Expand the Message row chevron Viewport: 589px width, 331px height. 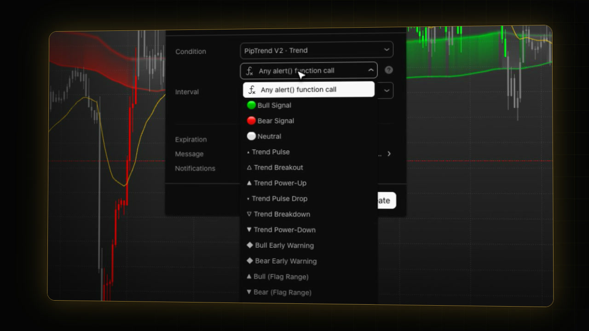[x=389, y=154]
